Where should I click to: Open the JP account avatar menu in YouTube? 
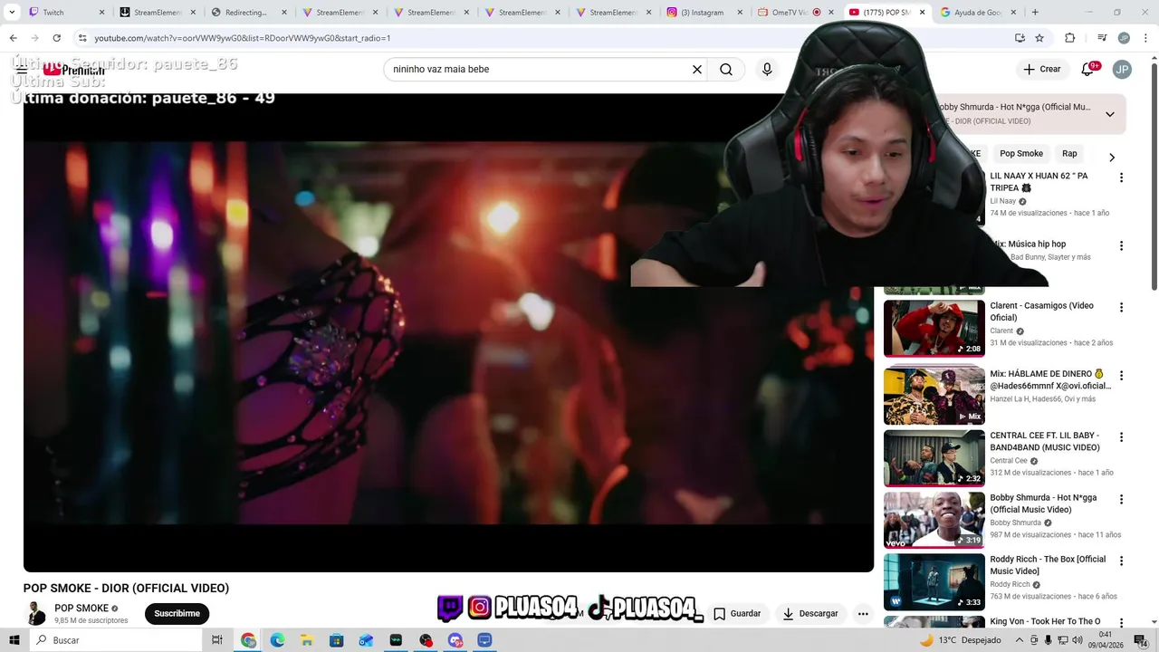1122,70
